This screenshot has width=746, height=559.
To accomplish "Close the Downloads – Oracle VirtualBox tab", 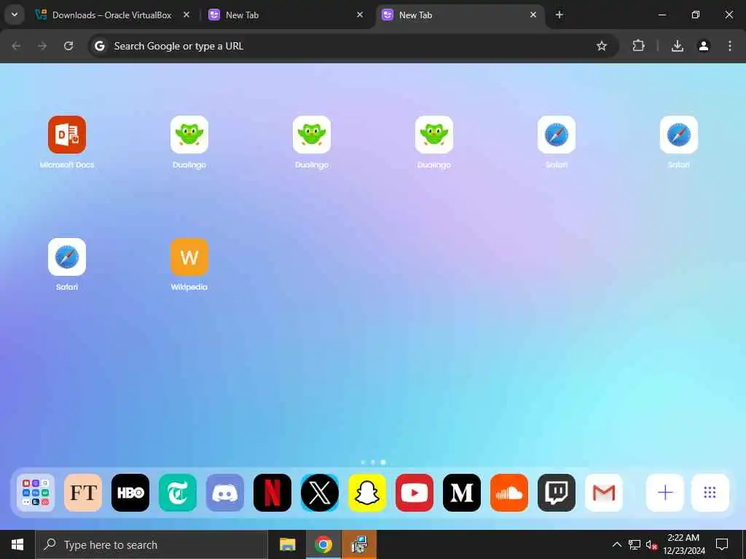I will [186, 15].
